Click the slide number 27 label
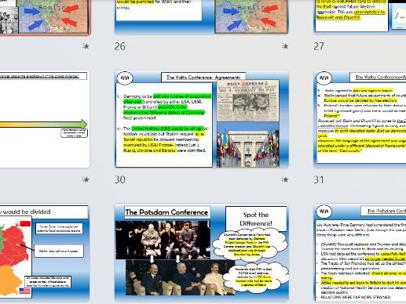This screenshot has width=406, height=304. [x=319, y=46]
